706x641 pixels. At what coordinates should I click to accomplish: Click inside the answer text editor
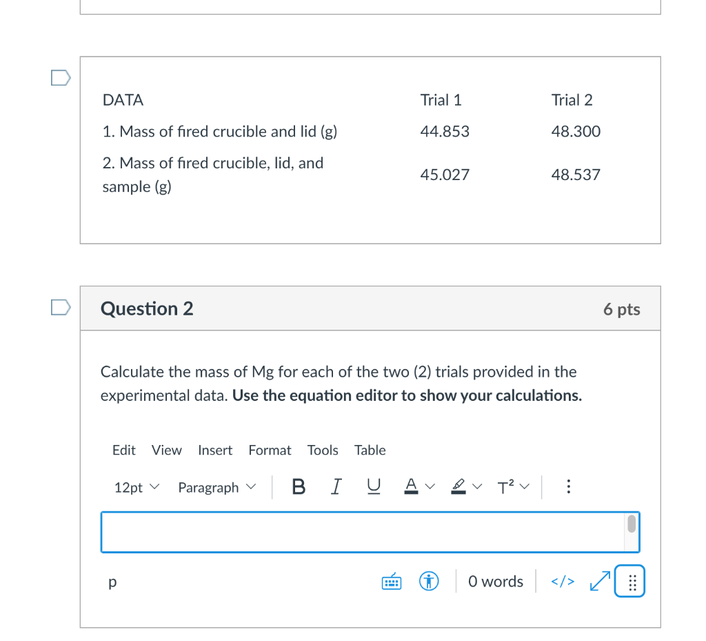[363, 532]
